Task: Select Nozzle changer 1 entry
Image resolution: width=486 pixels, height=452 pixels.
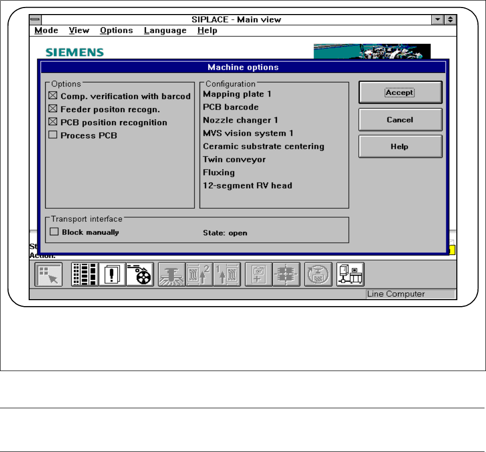Action: tap(241, 120)
